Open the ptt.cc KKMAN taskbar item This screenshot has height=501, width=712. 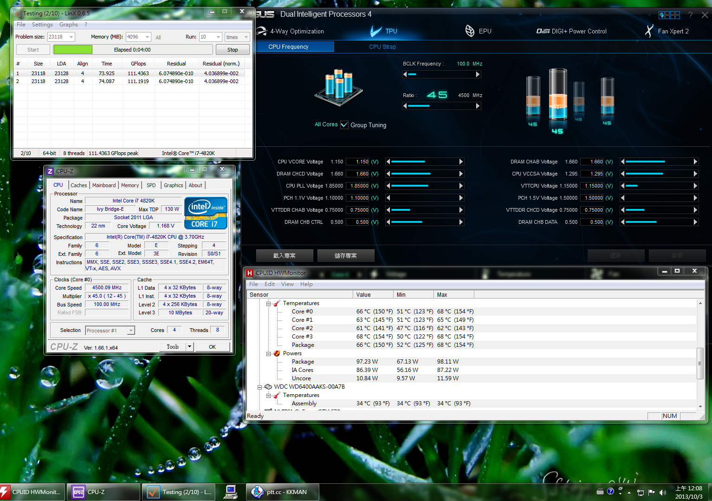283,492
